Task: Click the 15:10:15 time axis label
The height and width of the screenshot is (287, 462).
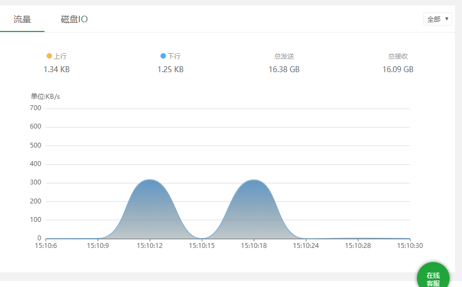Action: 202,246
